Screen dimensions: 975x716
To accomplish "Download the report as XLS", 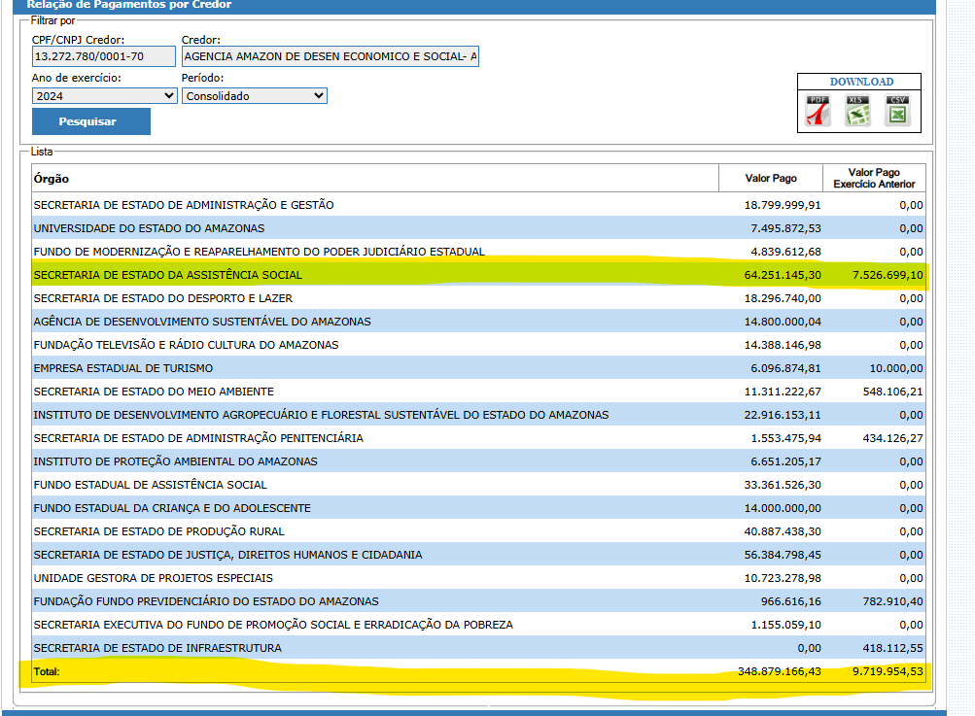I will (x=857, y=111).
